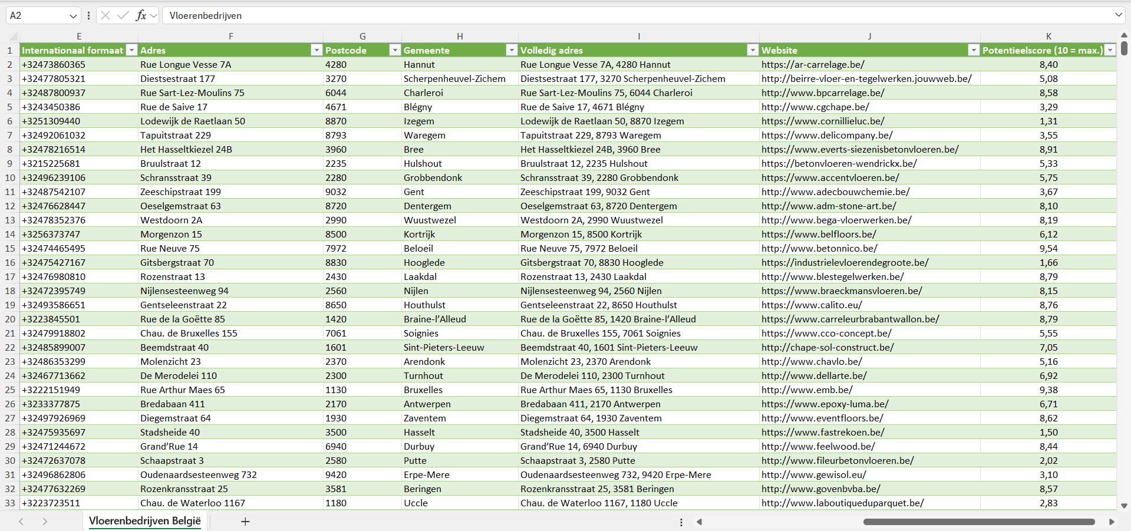Viewport: 1131px width, 531px height.
Task: Open the Name Box dropdown
Action: pos(73,16)
